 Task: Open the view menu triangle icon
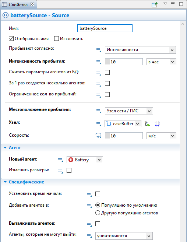point(165,4)
